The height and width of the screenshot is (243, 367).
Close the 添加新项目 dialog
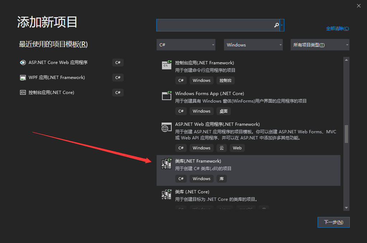358,6
